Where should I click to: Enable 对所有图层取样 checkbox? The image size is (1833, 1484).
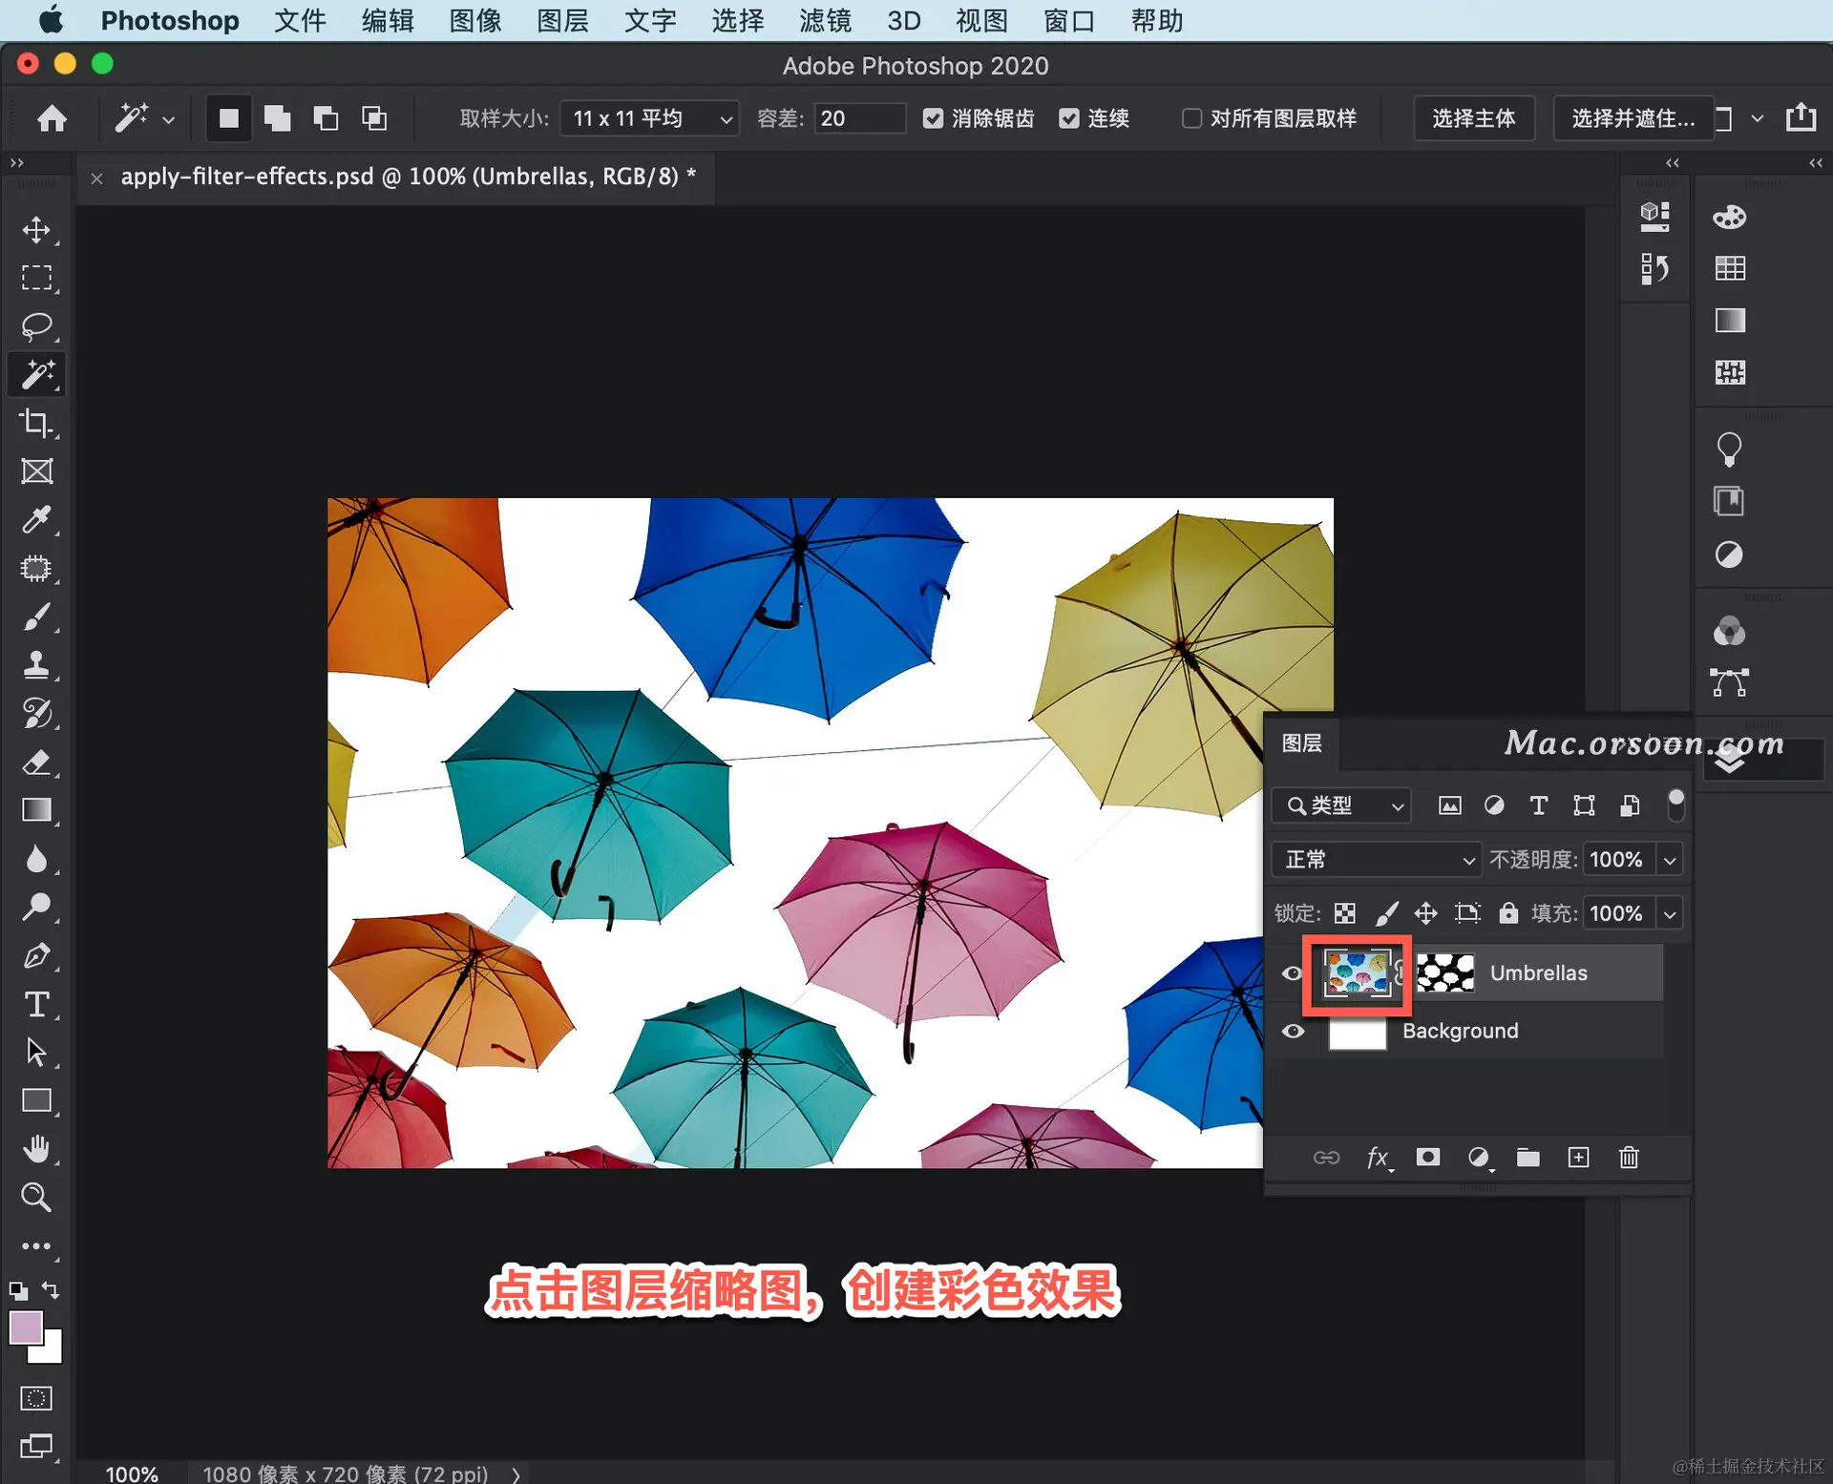pyautogui.click(x=1191, y=118)
